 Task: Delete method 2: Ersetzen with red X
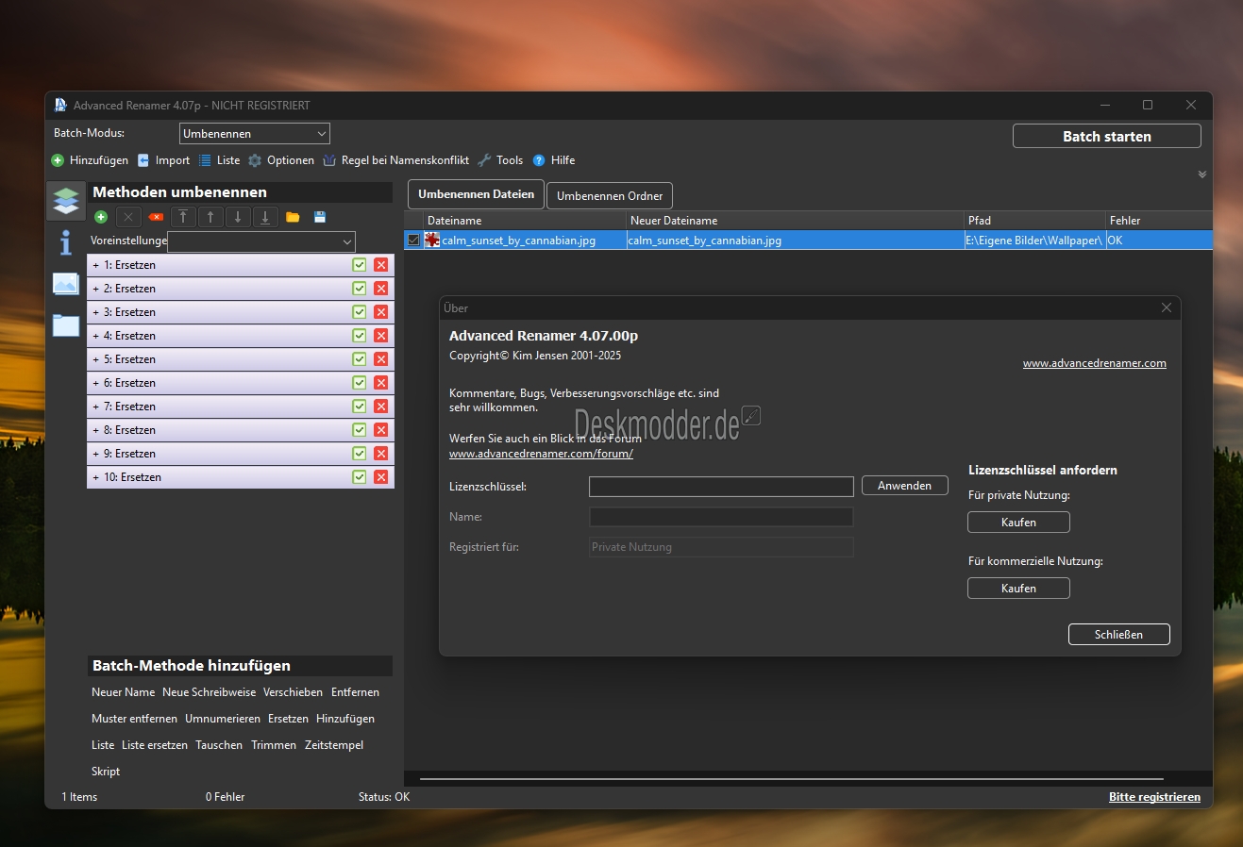click(x=381, y=289)
